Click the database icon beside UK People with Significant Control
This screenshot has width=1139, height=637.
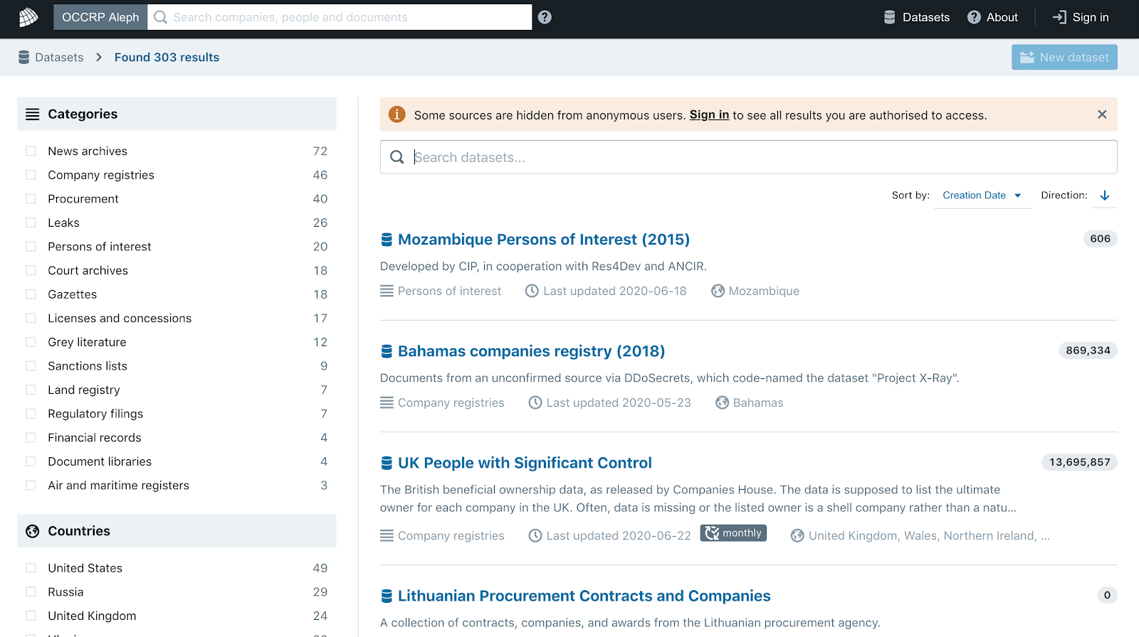[387, 463]
